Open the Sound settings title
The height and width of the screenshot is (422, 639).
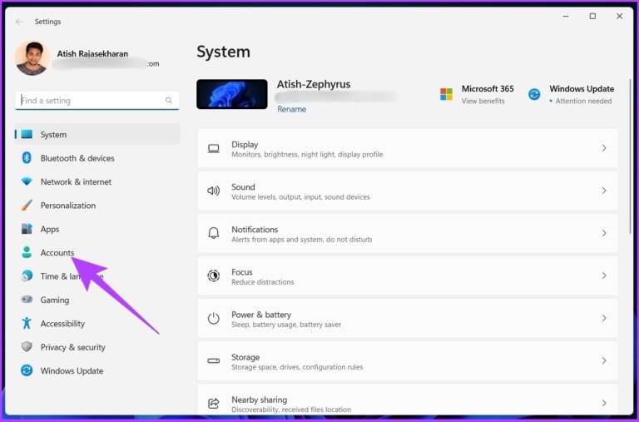tap(243, 186)
